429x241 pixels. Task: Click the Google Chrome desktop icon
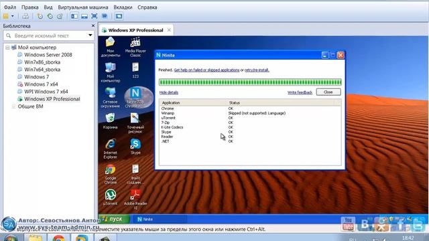click(x=110, y=174)
